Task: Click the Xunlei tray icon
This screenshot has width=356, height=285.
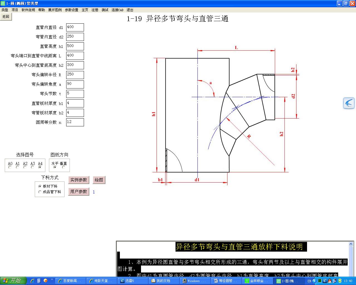Action: 325,281
